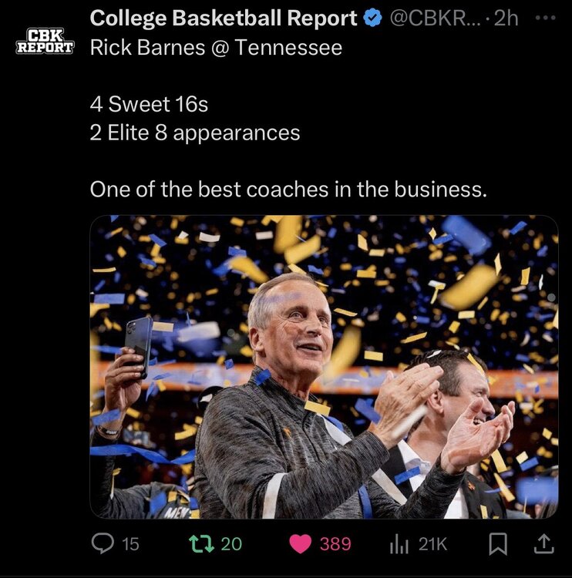The width and height of the screenshot is (572, 578).
Task: Click the retweet count number 20
Action: 231,544
